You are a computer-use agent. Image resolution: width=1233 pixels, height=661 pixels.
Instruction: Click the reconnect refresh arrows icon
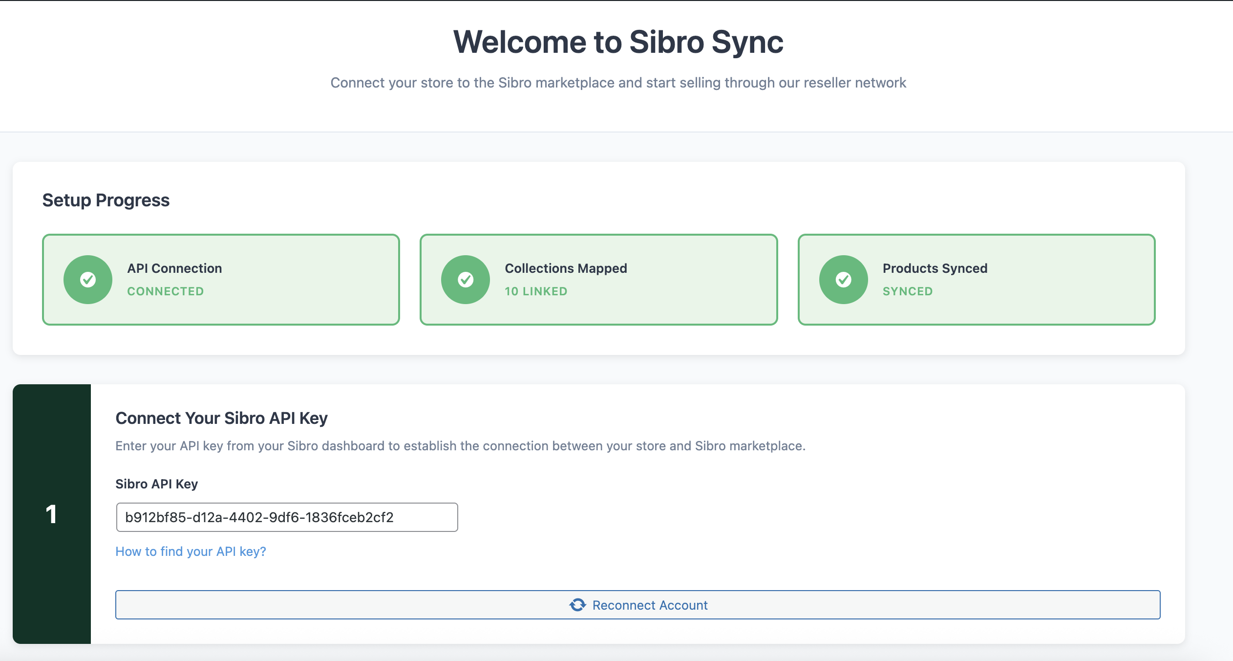(577, 605)
